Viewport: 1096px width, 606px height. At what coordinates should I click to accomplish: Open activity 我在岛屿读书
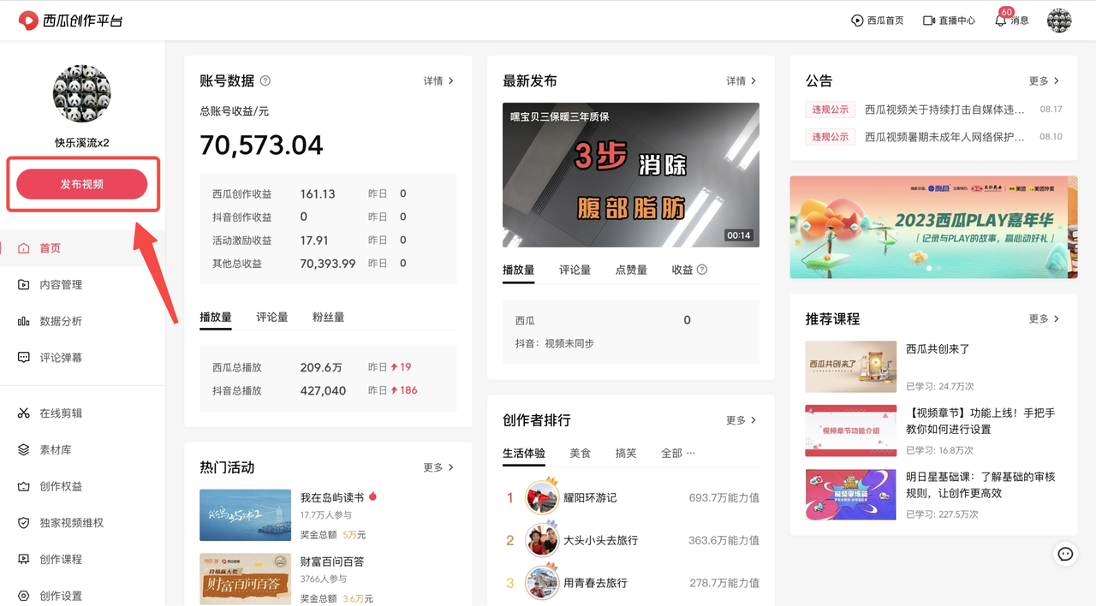(332, 497)
